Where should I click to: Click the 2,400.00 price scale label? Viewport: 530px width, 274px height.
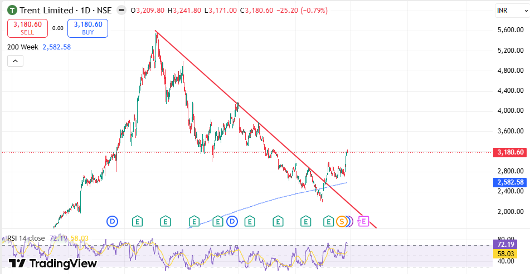510,191
